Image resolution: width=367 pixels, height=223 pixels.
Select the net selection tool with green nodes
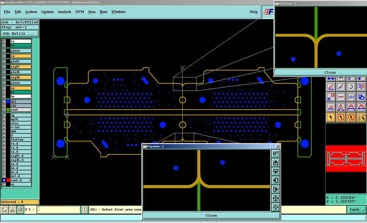point(361,117)
